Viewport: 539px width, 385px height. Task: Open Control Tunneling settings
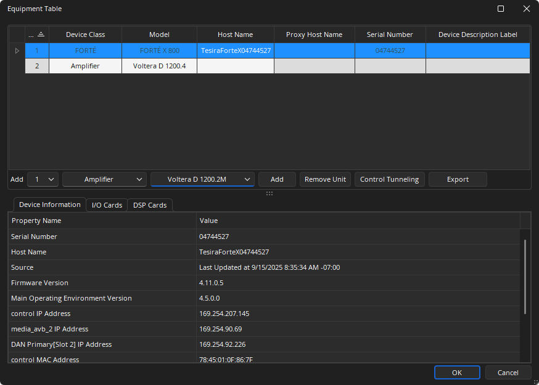click(x=389, y=179)
